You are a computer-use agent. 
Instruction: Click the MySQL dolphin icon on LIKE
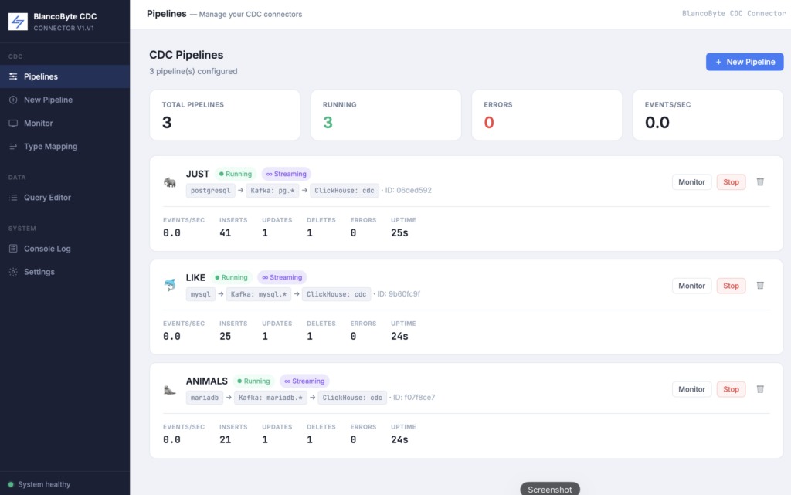[170, 285]
